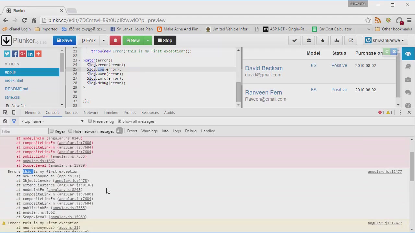The height and width of the screenshot is (233, 415).
Task: Switch to Resources tab
Action: 150,113
